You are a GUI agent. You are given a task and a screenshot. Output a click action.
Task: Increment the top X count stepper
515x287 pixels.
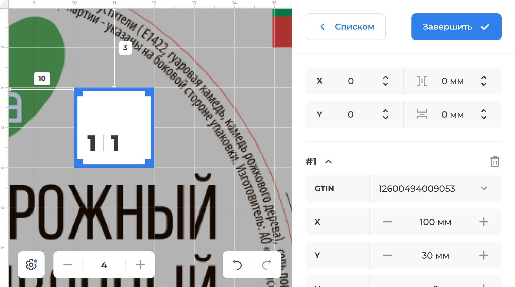(386, 77)
